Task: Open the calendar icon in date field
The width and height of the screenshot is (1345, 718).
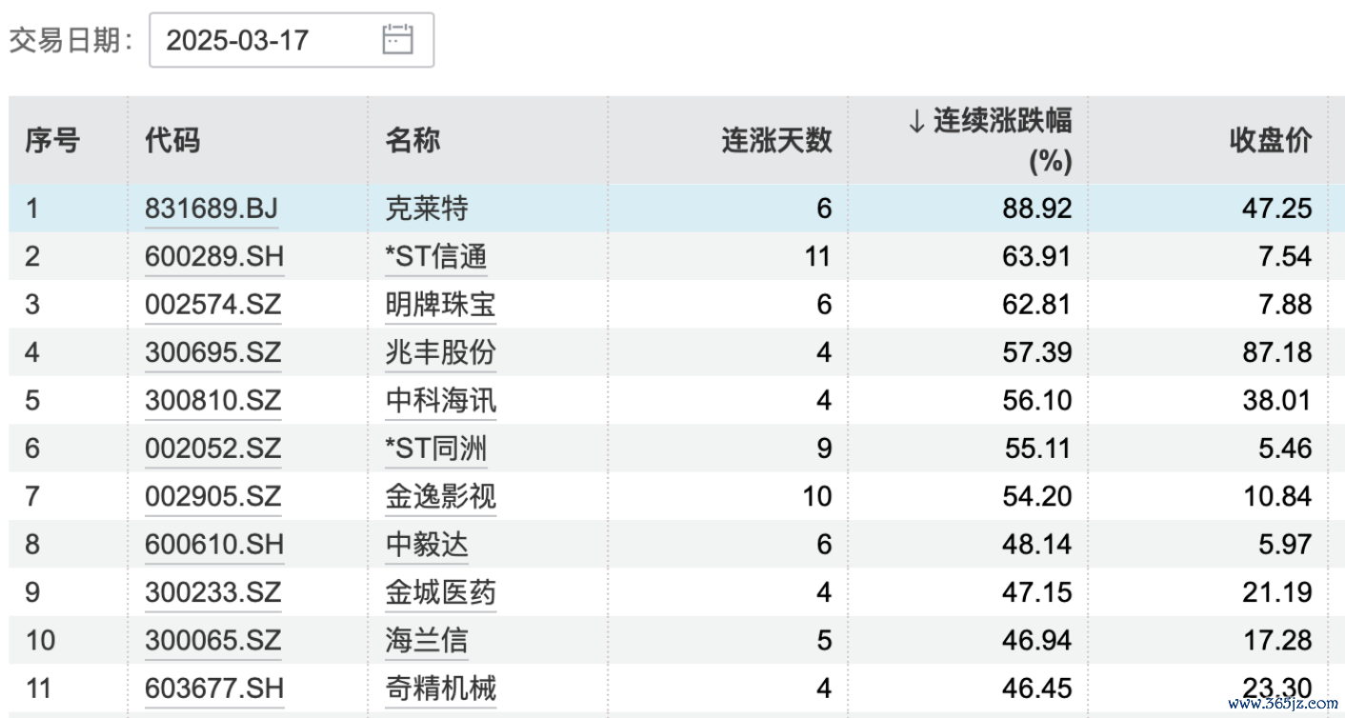Action: tap(397, 39)
